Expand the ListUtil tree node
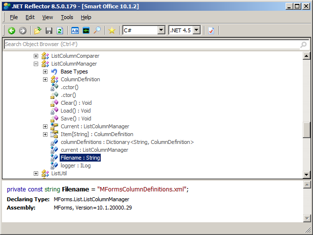313x235 pixels. tap(36, 173)
